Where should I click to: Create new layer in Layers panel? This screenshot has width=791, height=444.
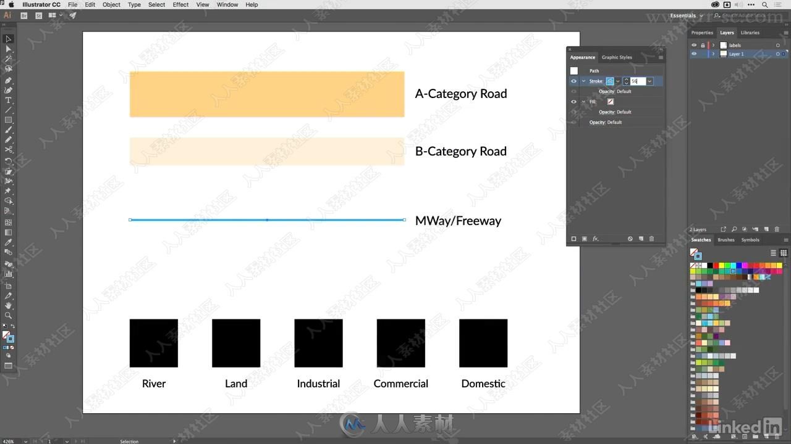pos(766,229)
